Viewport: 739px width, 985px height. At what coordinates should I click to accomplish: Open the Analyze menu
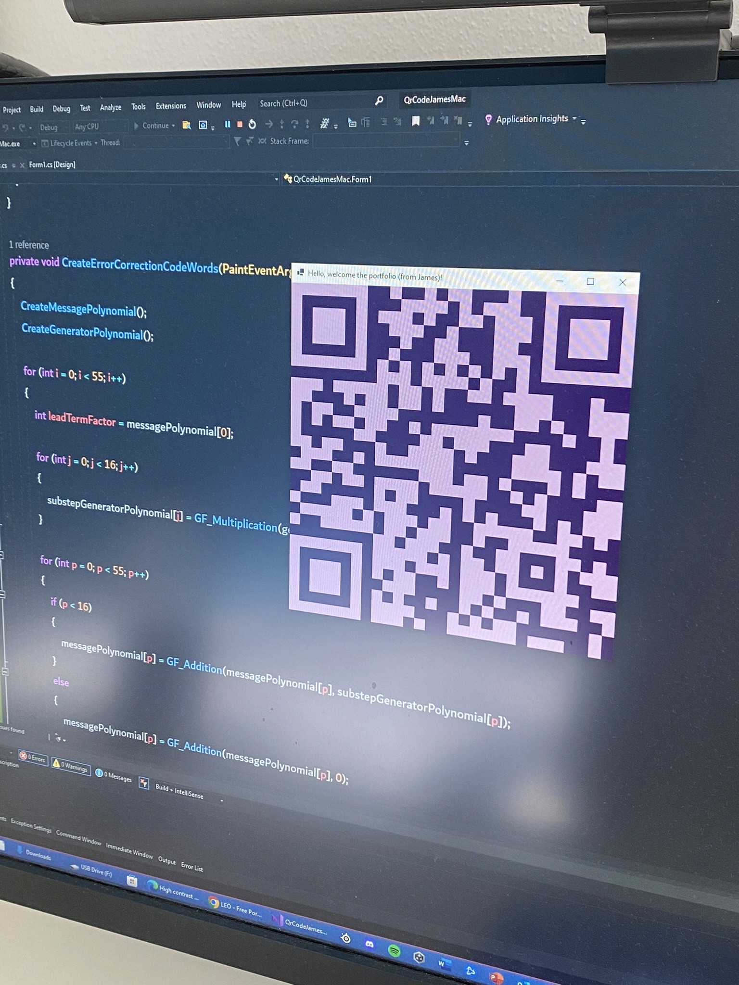111,108
